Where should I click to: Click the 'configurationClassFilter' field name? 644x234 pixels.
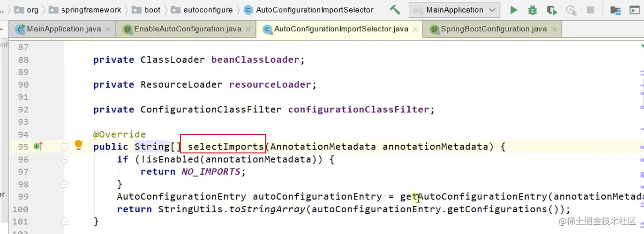(x=358, y=110)
